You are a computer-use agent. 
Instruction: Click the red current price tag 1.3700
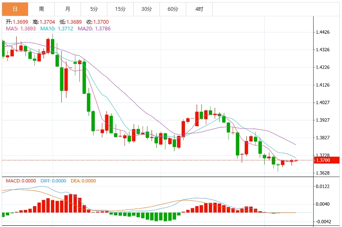pyautogui.click(x=327, y=160)
